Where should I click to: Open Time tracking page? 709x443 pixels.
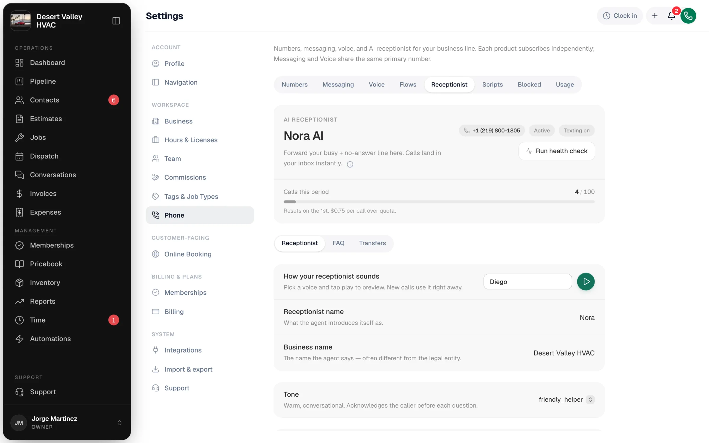pos(67,320)
